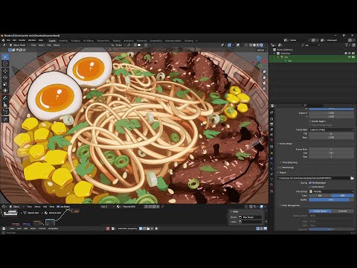Select the Scale tool
357x268 pixels.
[x=5, y=84]
